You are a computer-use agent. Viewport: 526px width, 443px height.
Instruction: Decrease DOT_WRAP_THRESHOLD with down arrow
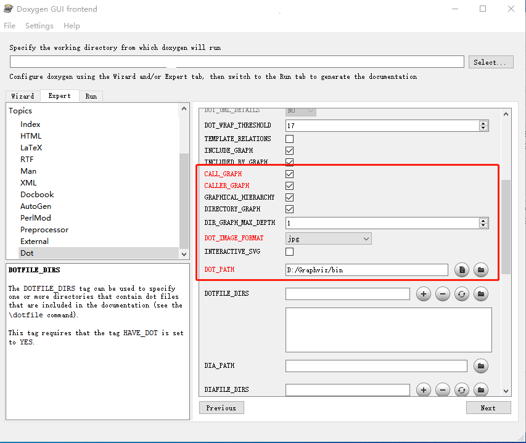point(483,128)
